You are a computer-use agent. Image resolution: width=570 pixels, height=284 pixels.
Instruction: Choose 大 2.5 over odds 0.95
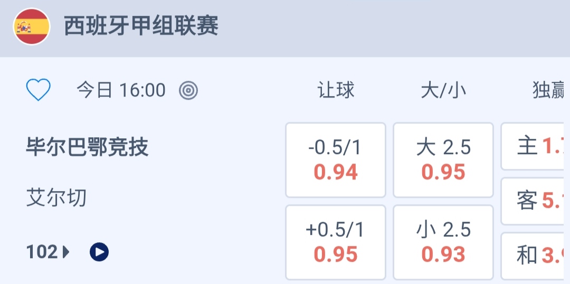(443, 160)
